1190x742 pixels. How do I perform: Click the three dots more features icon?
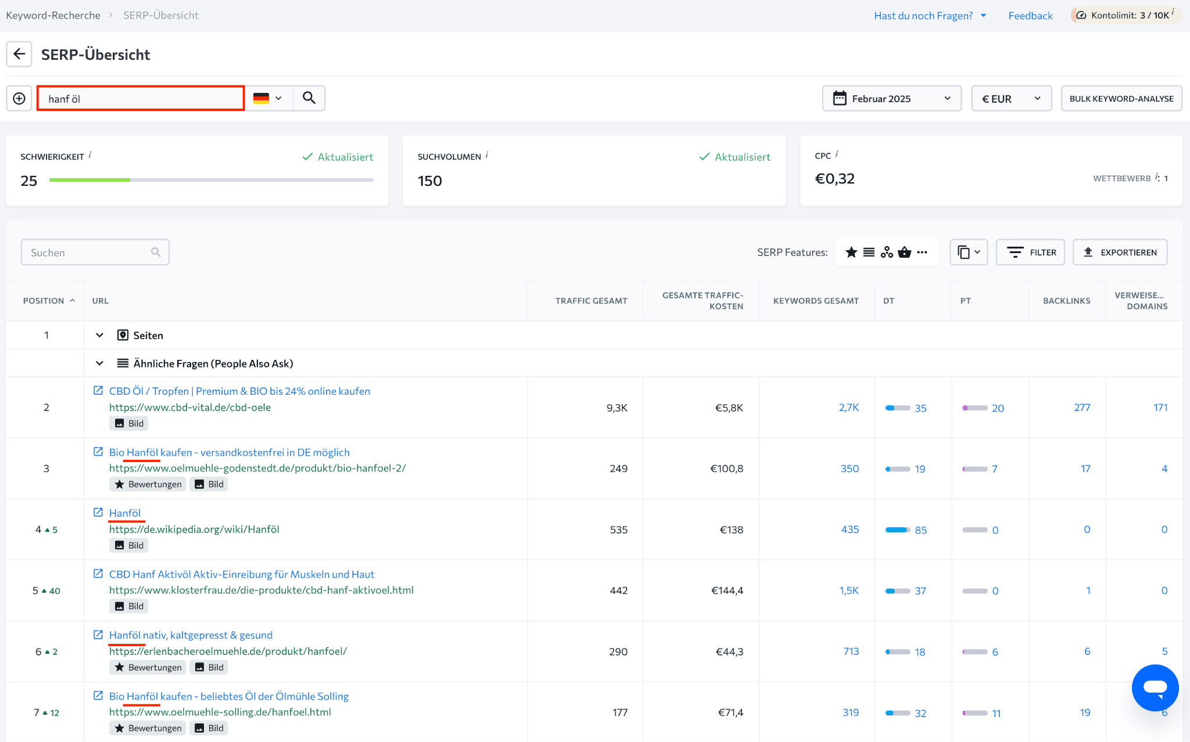922,252
